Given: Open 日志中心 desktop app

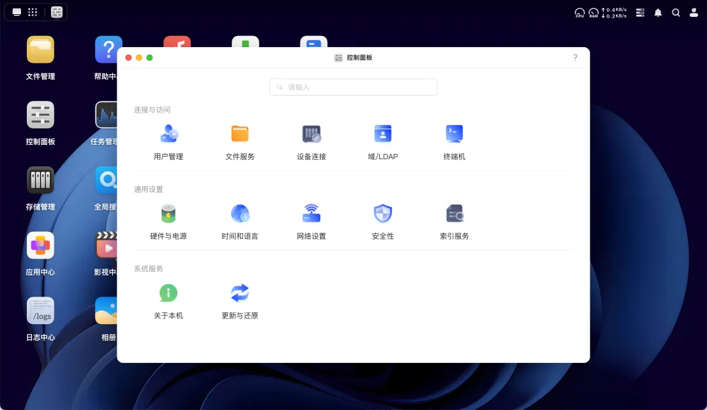Looking at the screenshot, I should pyautogui.click(x=41, y=320).
